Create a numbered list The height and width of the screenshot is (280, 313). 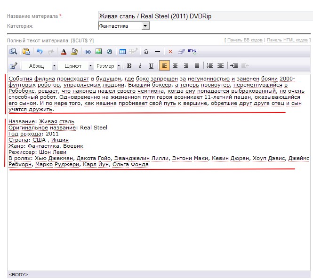(x=210, y=66)
